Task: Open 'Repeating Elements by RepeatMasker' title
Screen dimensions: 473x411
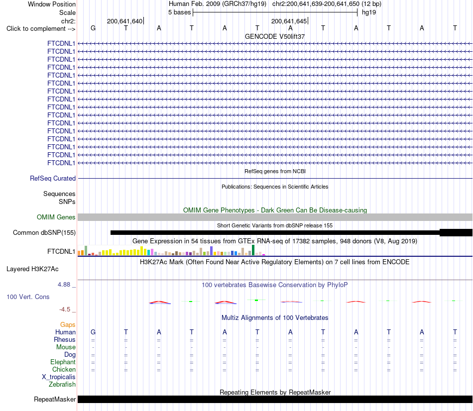Action: click(x=275, y=392)
